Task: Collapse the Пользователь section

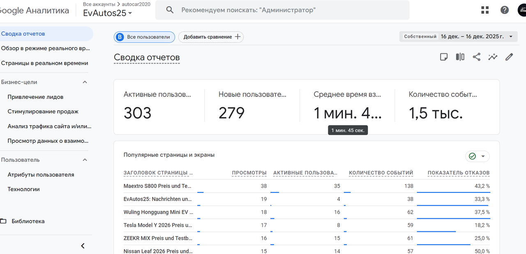Action: [85, 160]
